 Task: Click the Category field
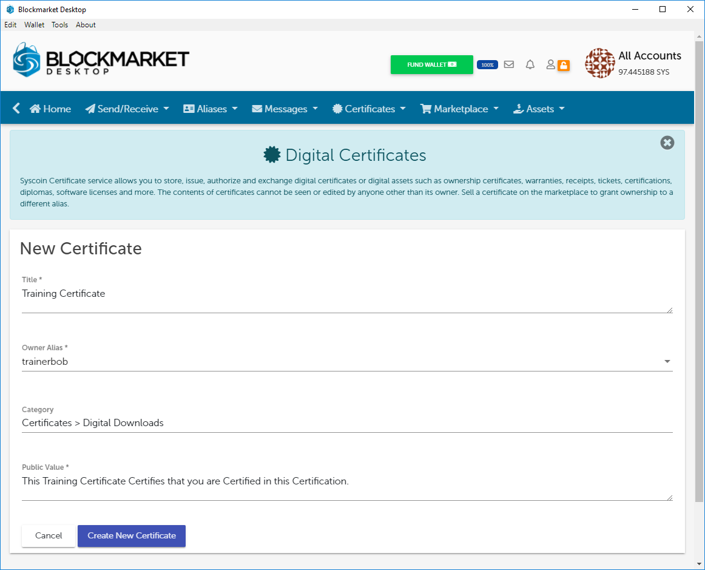(347, 423)
